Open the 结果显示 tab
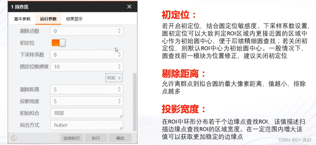Viewport: 316px width, 145px height. tap(74, 19)
